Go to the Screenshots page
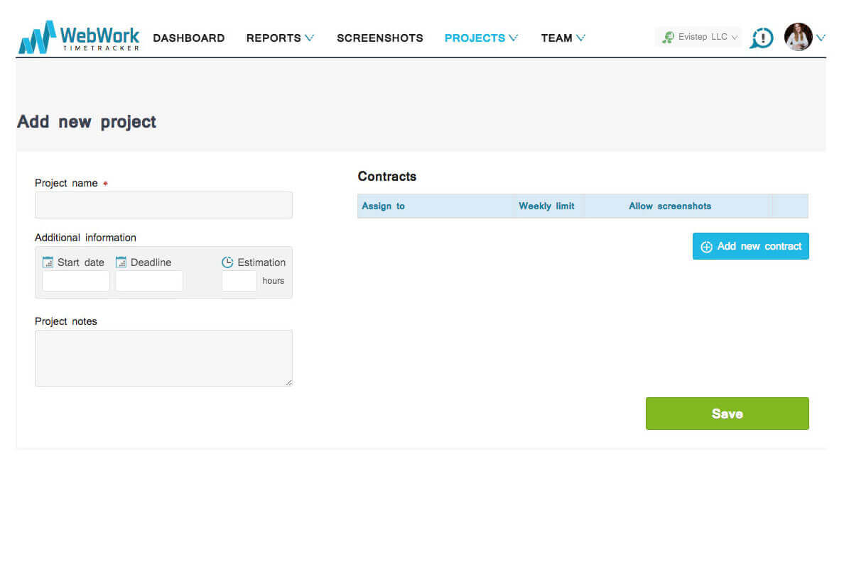 click(x=380, y=38)
